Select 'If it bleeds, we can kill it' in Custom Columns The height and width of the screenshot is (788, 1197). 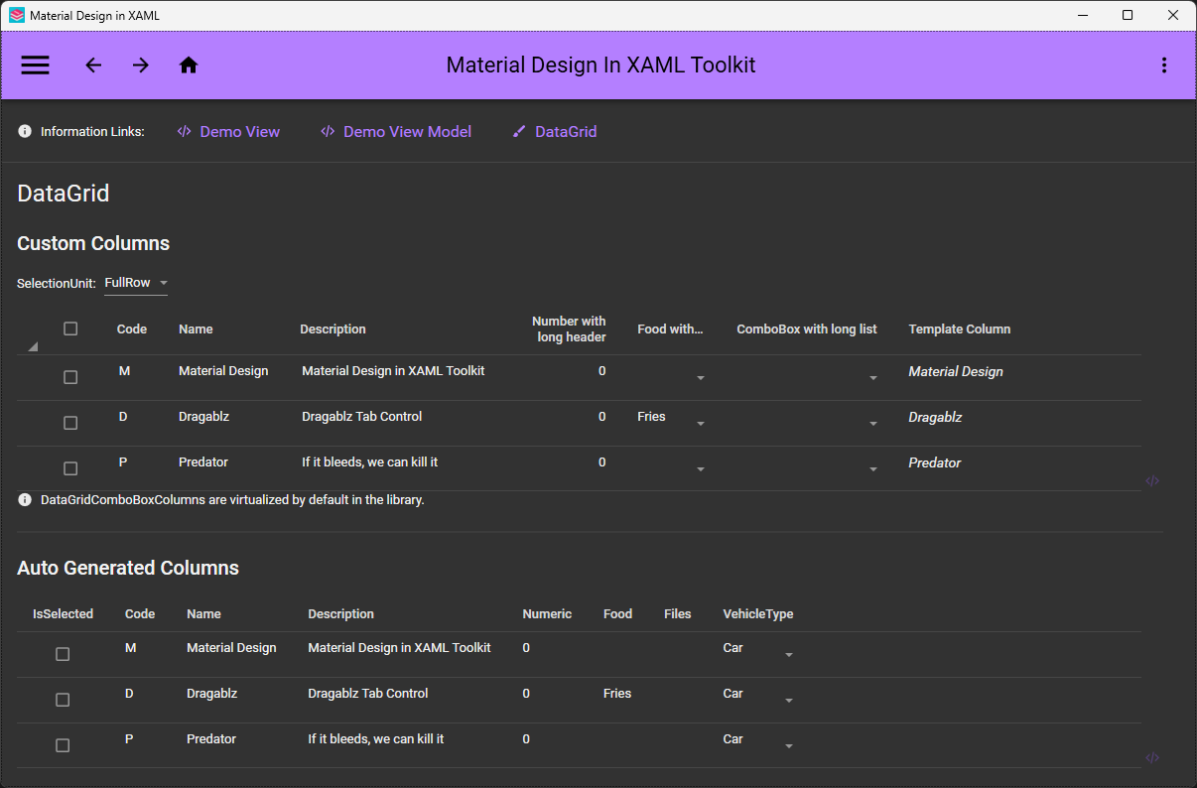tap(370, 462)
